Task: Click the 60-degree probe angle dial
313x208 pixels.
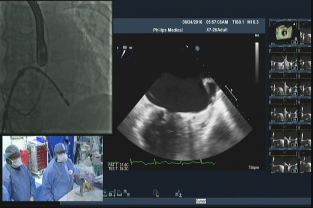Action: 125,52
